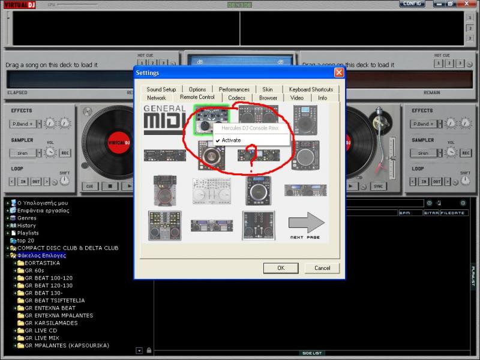Click the left deck sampler VOL knob
The width and height of the screenshot is (480, 360).
tap(50, 152)
